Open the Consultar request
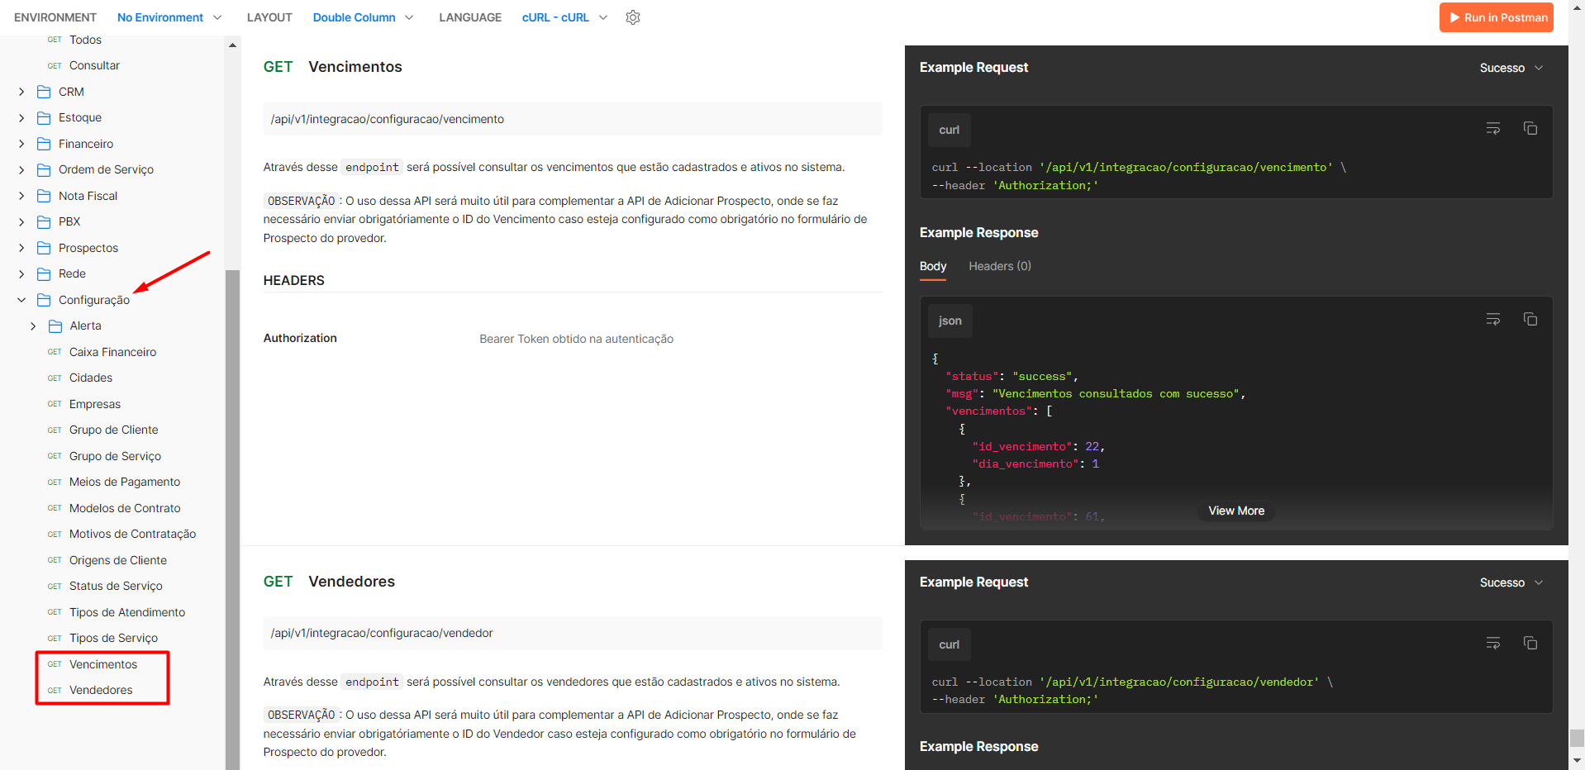 (94, 65)
